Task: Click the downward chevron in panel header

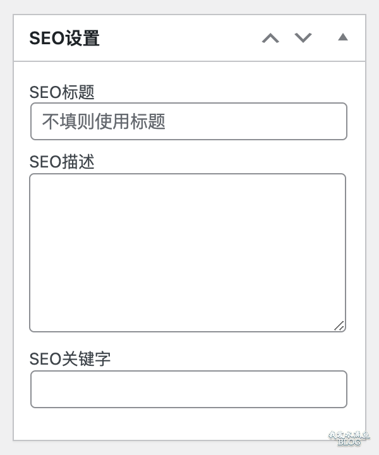Action: [x=303, y=38]
